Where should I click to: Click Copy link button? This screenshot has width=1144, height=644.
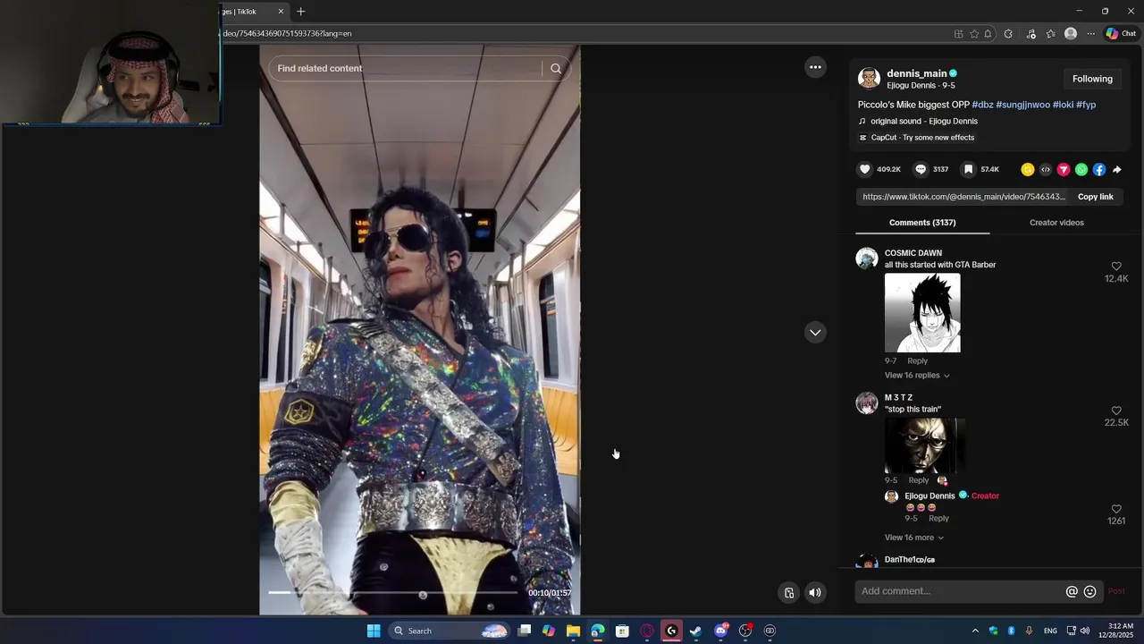[1095, 197]
